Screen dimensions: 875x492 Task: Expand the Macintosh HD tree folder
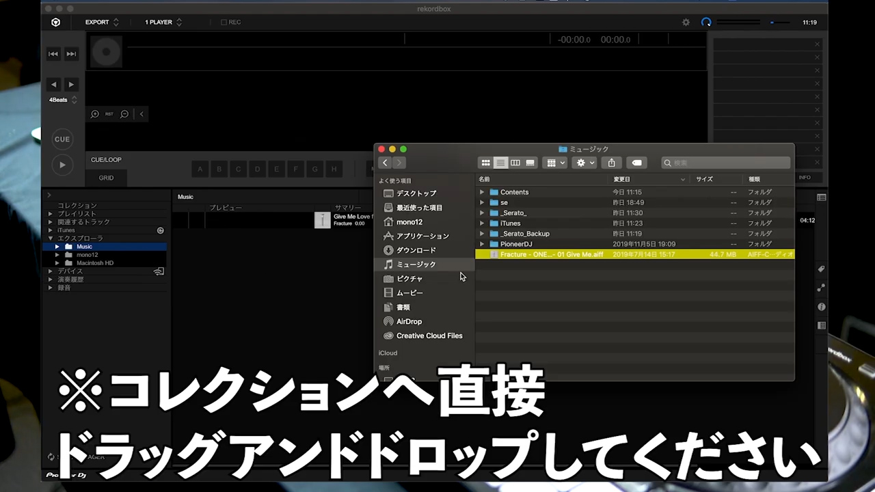tap(57, 263)
